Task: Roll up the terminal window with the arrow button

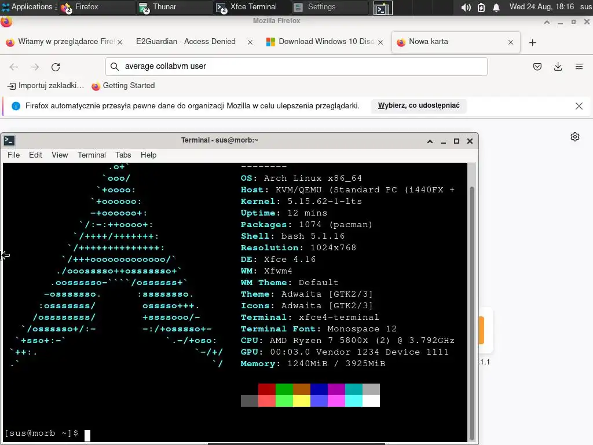Action: click(x=430, y=141)
